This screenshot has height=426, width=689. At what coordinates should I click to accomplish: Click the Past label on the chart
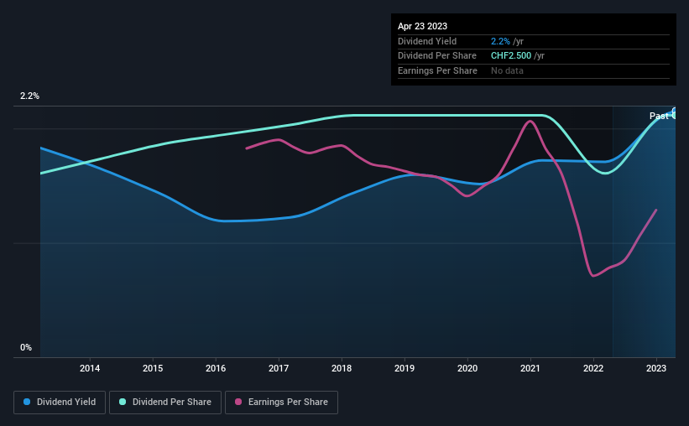[x=659, y=116]
